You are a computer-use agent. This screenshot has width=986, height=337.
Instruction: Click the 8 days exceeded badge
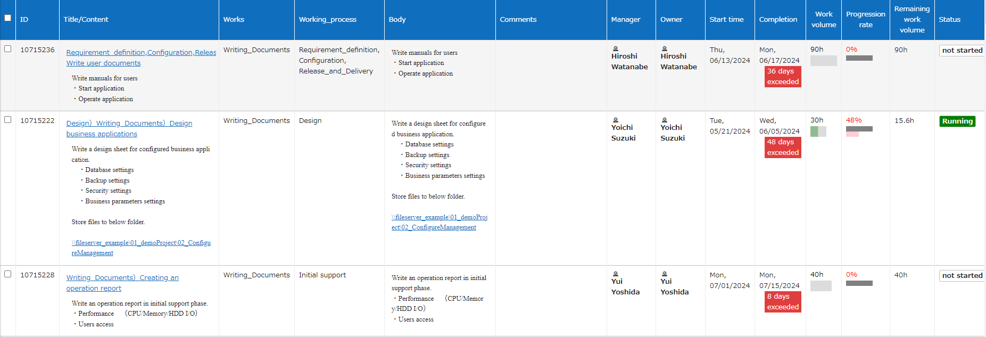click(x=783, y=301)
